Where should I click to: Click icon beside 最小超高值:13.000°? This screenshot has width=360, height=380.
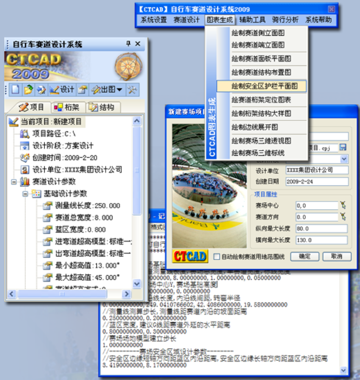point(48,265)
